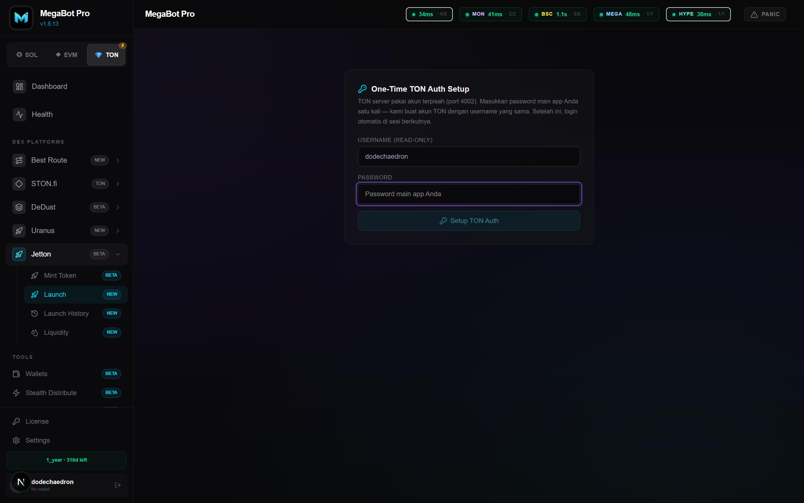The image size is (804, 503).
Task: Click the BSC 1.1s status pill
Action: [x=557, y=14]
